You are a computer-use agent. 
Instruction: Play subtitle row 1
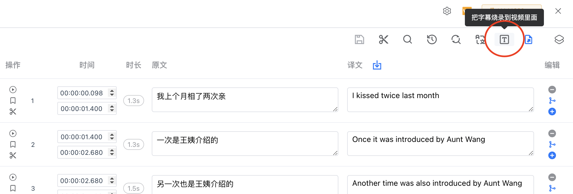[x=13, y=90]
